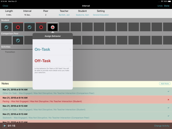Viewport: 172px width, 129px height.
Task: Check the Wi-Fi icon in status bar
Action: click(x=162, y=2)
